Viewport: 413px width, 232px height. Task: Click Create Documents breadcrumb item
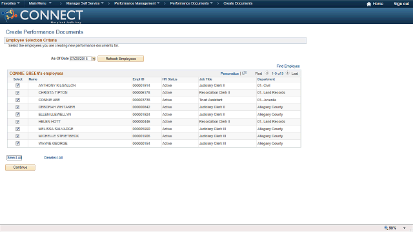tap(238, 3)
